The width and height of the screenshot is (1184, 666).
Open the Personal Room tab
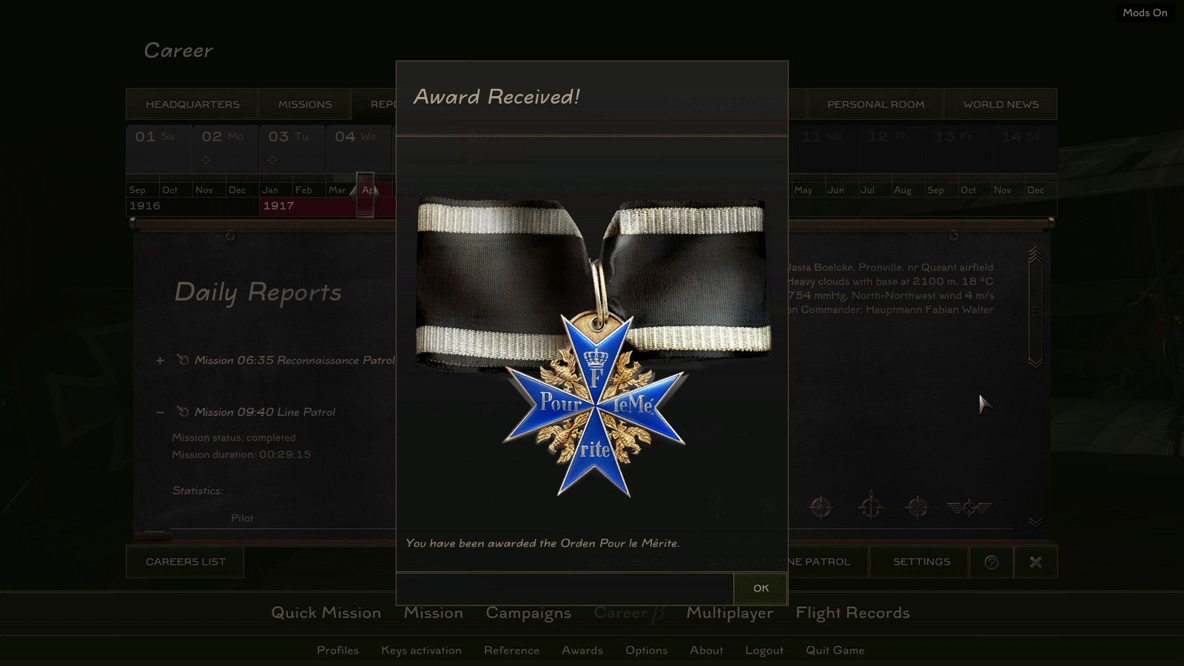click(x=875, y=104)
